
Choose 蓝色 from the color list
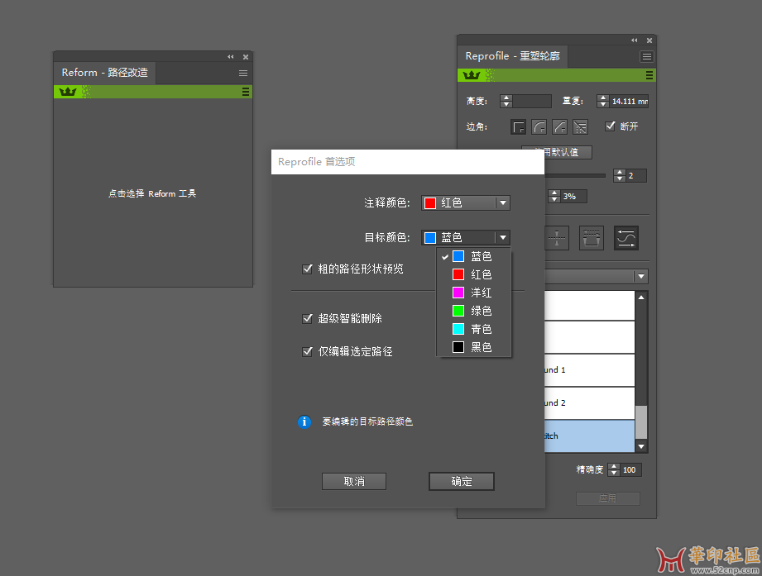[474, 256]
